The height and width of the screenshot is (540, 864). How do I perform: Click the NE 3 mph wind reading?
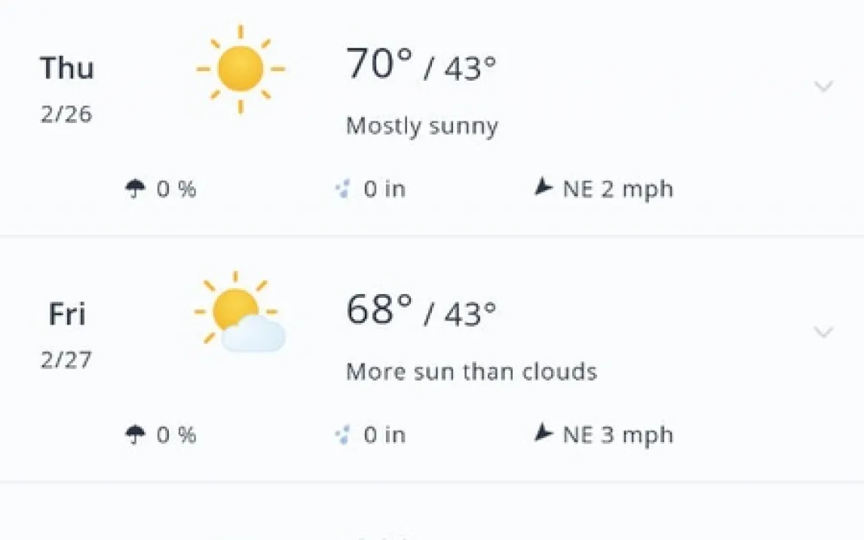pos(617,434)
